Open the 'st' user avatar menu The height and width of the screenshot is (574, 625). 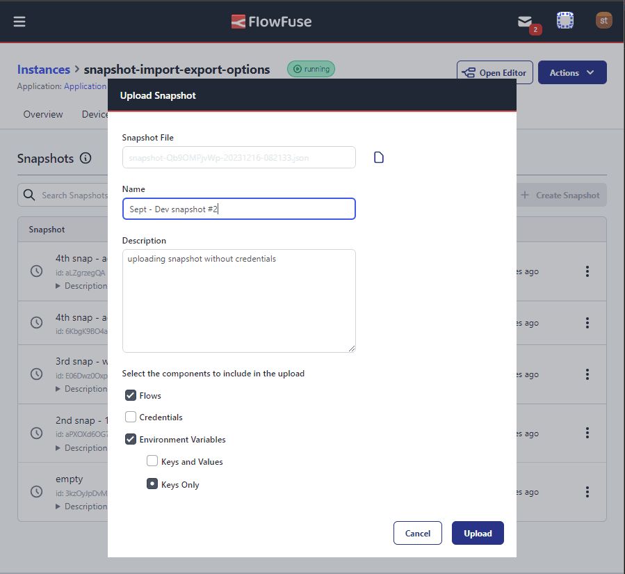pyautogui.click(x=603, y=20)
